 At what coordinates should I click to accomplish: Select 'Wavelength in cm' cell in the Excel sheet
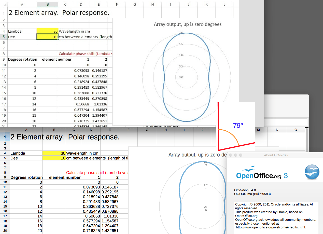74,31
